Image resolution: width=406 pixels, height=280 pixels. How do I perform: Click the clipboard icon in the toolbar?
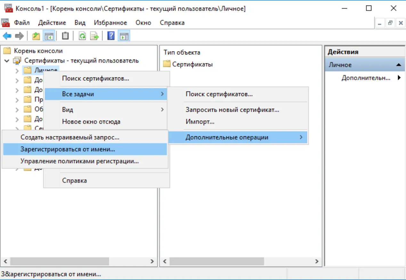[x=65, y=36]
